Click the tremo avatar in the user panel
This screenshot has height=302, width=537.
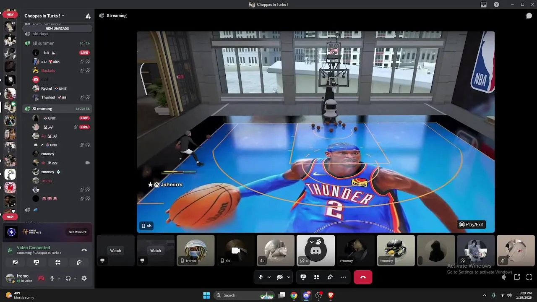tap(10, 278)
